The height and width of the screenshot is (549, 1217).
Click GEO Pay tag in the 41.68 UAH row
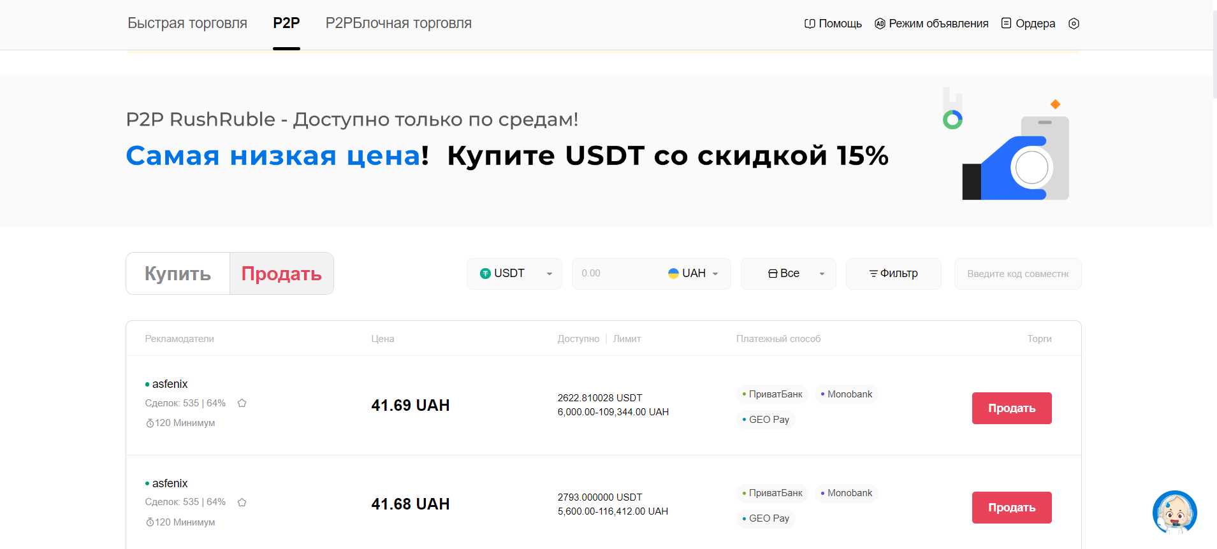766,518
